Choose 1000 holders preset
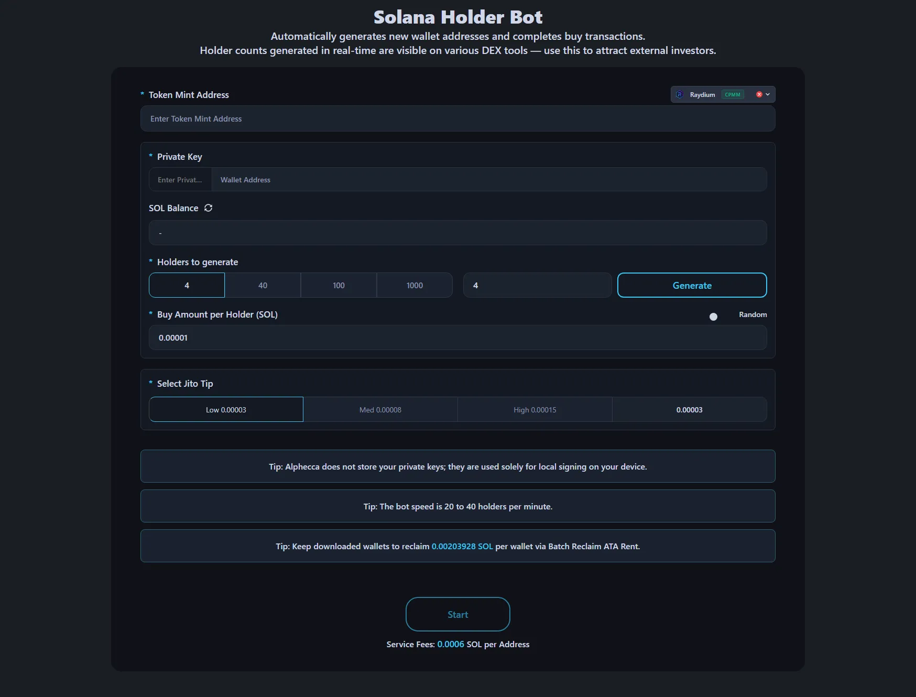The height and width of the screenshot is (697, 916). pos(415,286)
